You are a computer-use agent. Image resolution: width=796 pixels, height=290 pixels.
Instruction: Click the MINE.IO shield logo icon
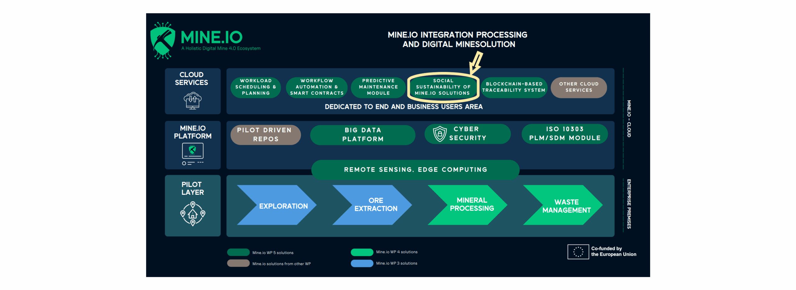pyautogui.click(x=162, y=40)
